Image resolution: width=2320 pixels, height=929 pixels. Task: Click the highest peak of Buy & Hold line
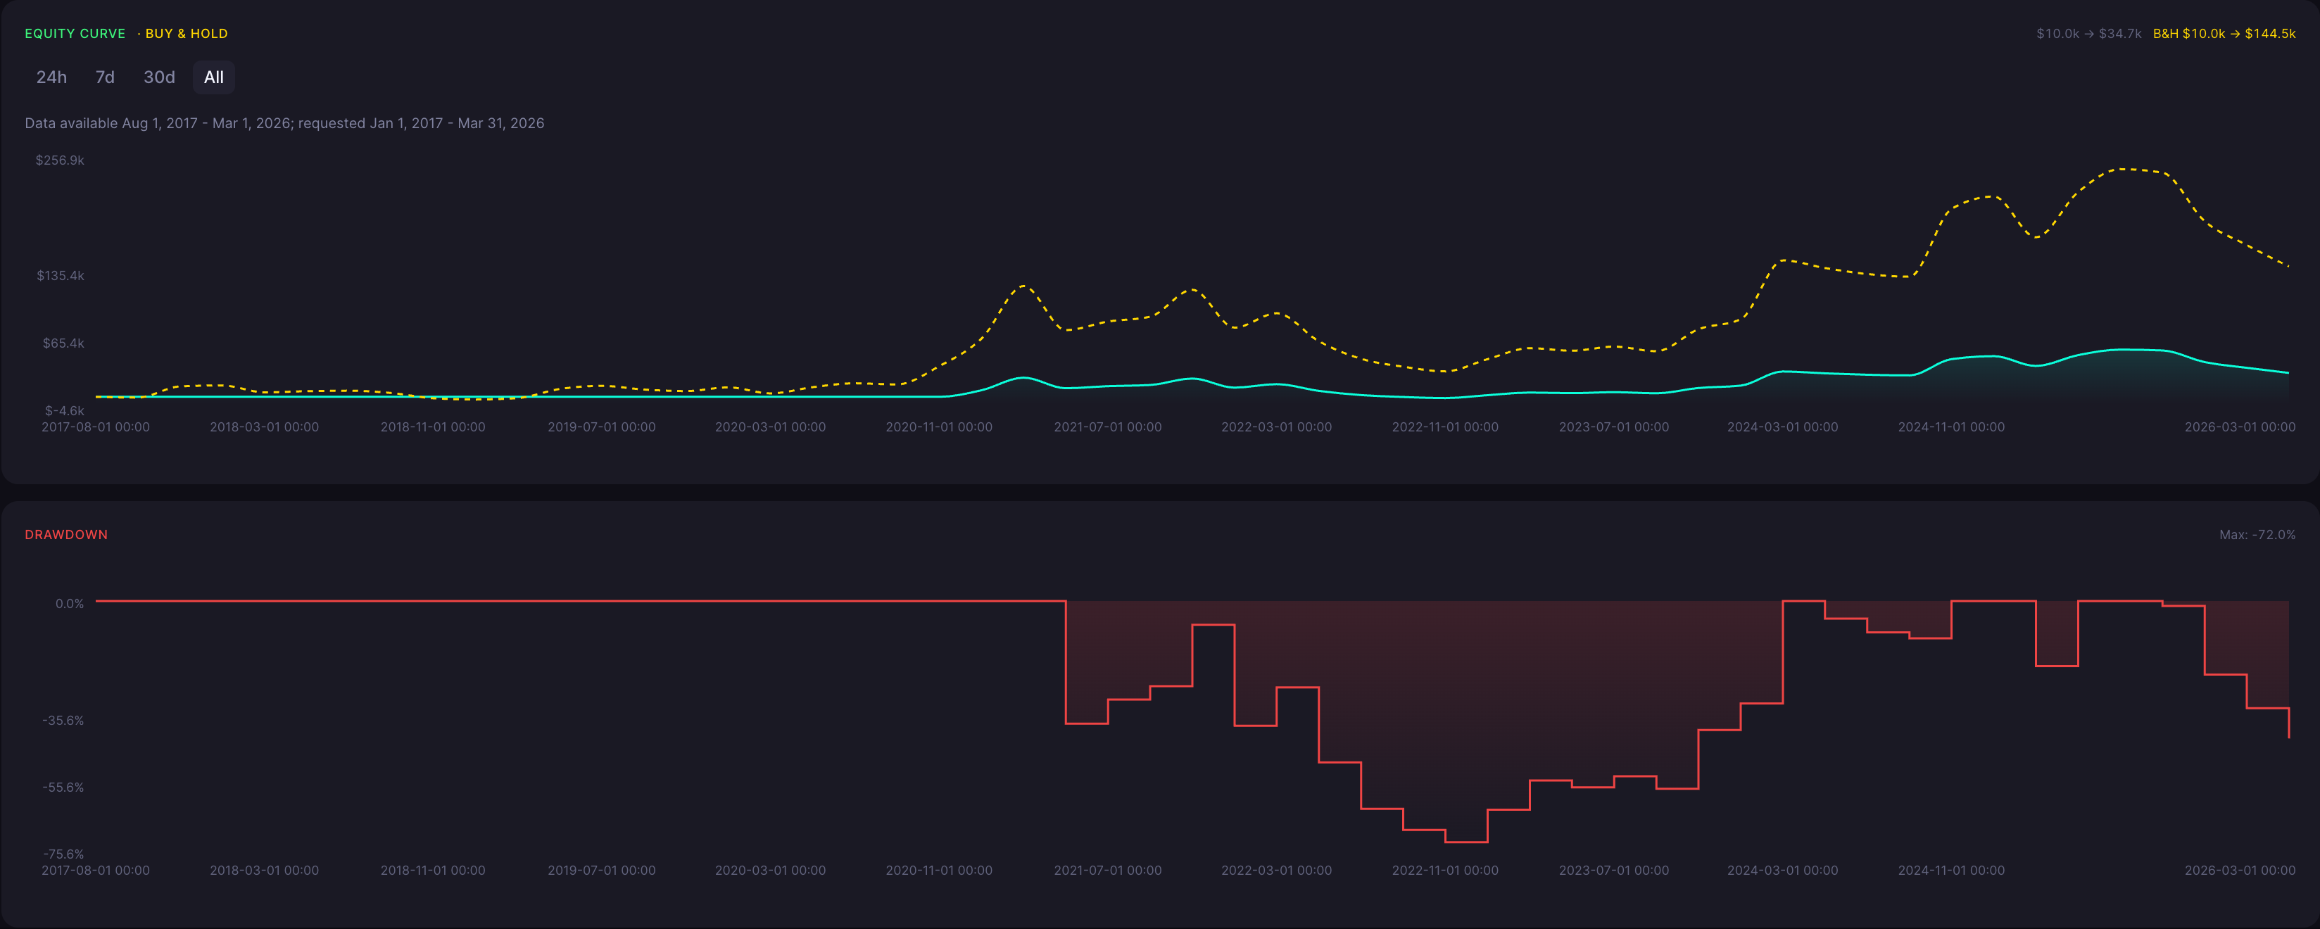pyautogui.click(x=2122, y=169)
